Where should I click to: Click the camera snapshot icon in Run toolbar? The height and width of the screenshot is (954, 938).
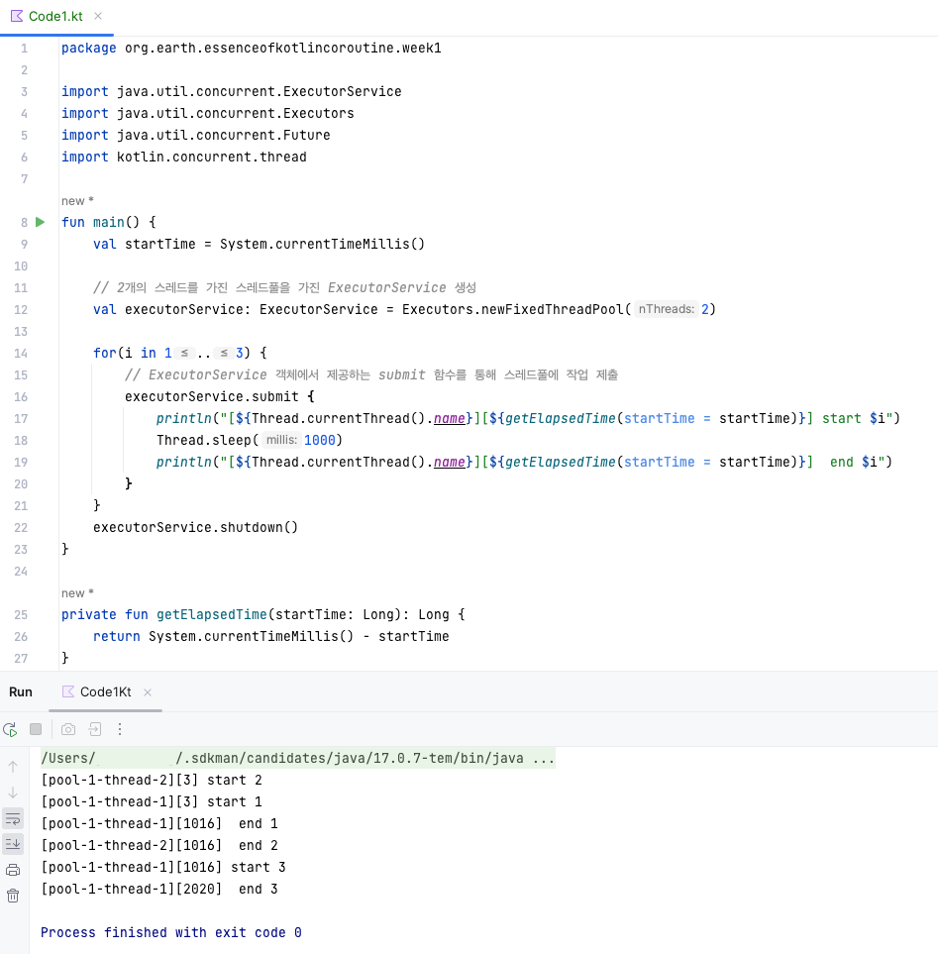(x=67, y=728)
